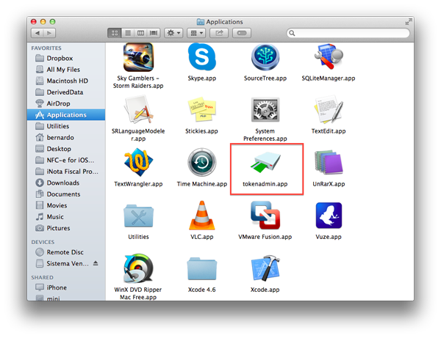Open Sky Gamblers Storm Raiders app icon
Viewport: 441px width, 338px height.
point(138,57)
